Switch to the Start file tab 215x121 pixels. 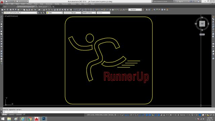click(x=5, y=7)
